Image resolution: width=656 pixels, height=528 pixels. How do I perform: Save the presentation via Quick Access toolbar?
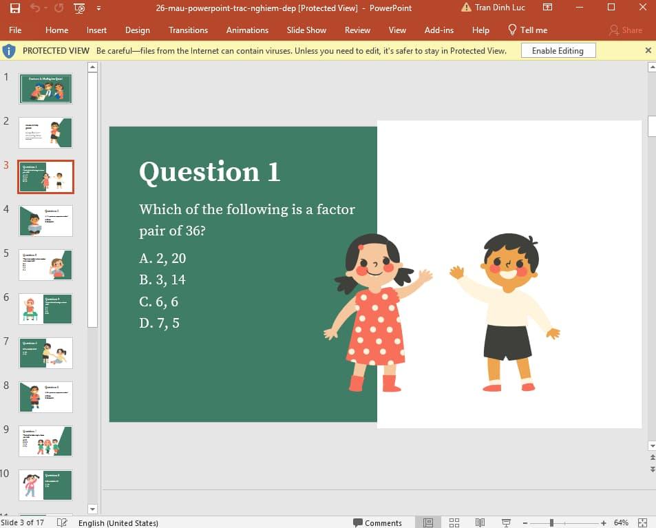point(14,8)
